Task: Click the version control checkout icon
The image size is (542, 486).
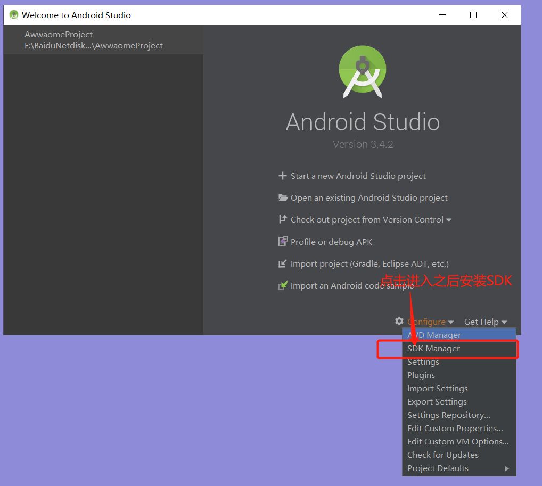Action: coord(283,219)
